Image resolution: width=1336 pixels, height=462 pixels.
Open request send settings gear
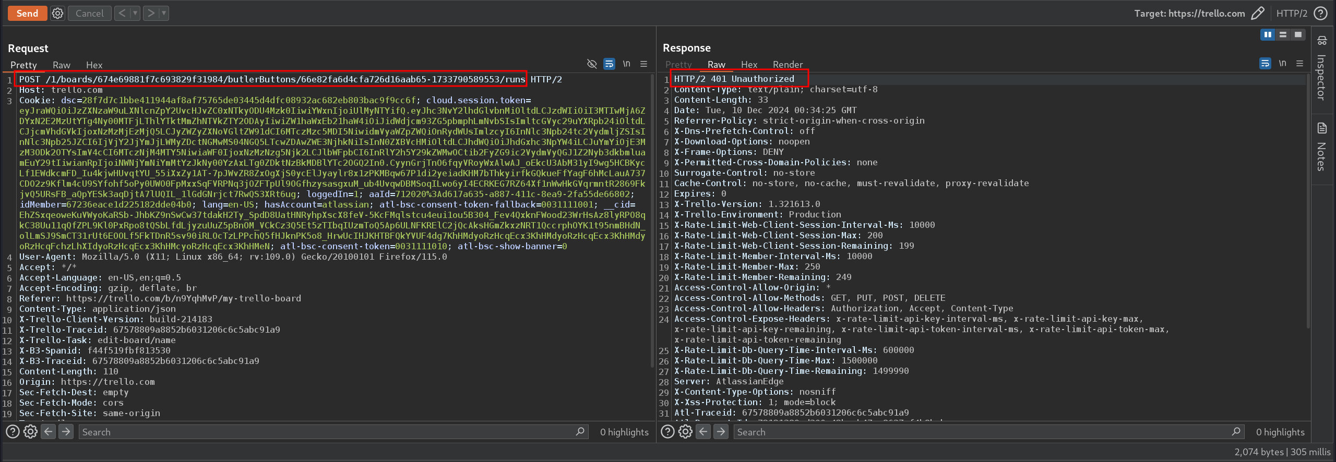[x=57, y=13]
